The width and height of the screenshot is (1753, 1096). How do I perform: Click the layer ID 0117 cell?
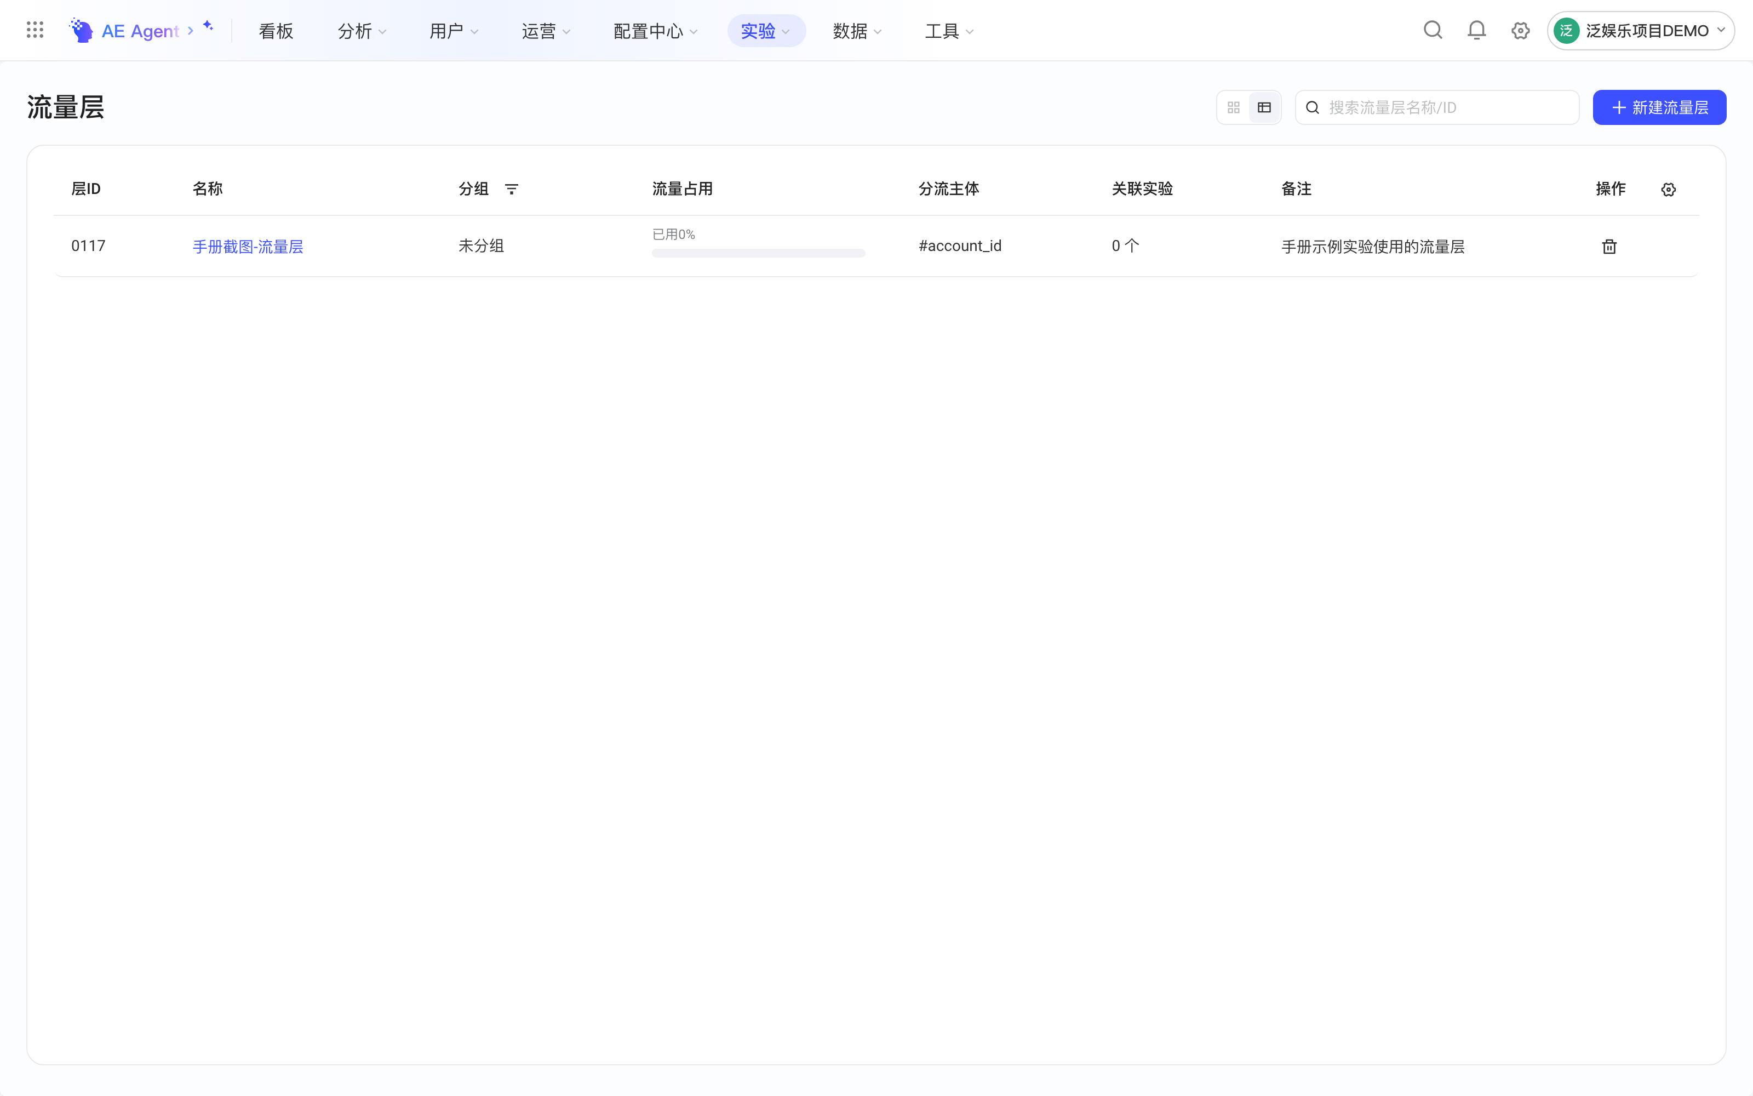(88, 246)
